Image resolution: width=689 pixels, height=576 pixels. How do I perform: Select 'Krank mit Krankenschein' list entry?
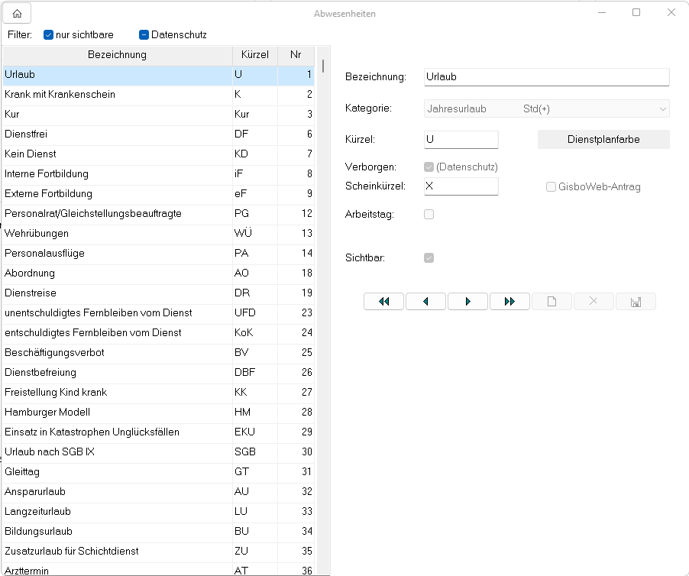pos(115,95)
